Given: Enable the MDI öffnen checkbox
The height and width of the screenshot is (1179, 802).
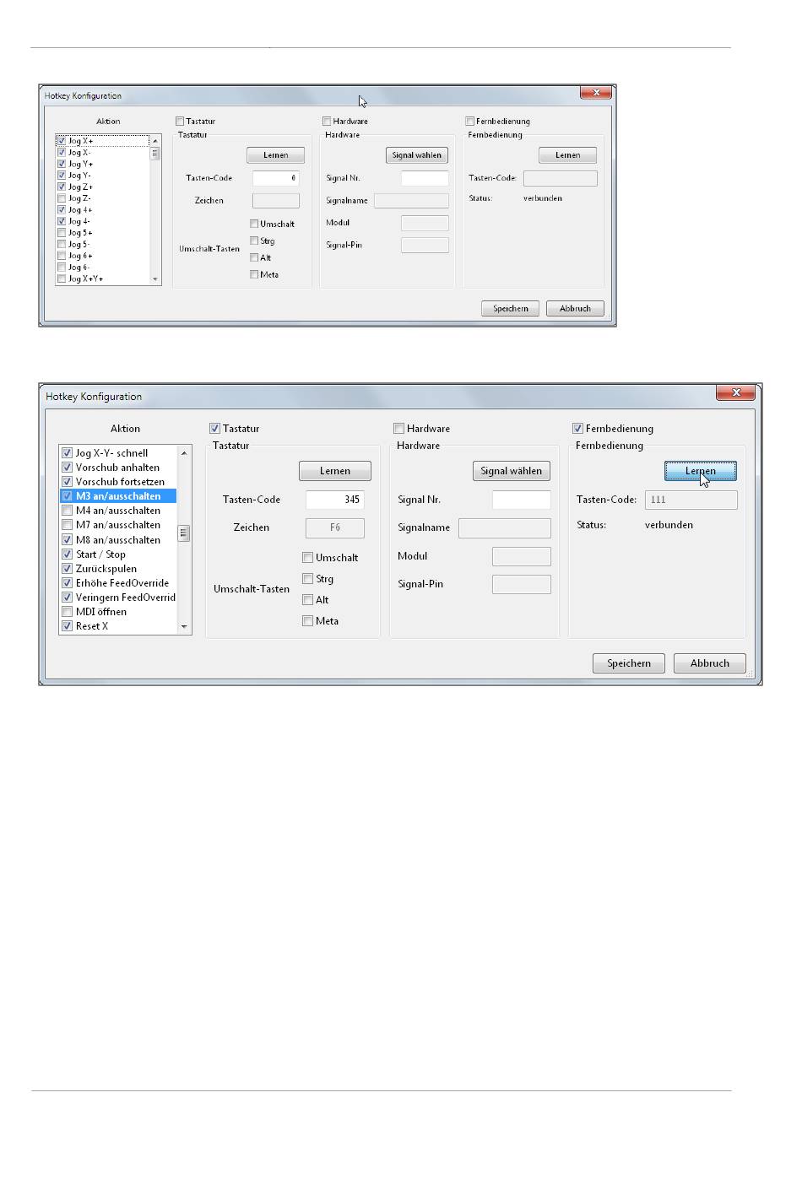Looking at the screenshot, I should [68, 612].
